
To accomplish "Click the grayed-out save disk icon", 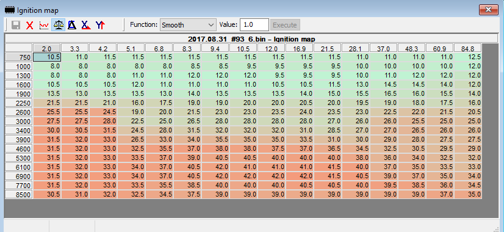I will (x=16, y=25).
